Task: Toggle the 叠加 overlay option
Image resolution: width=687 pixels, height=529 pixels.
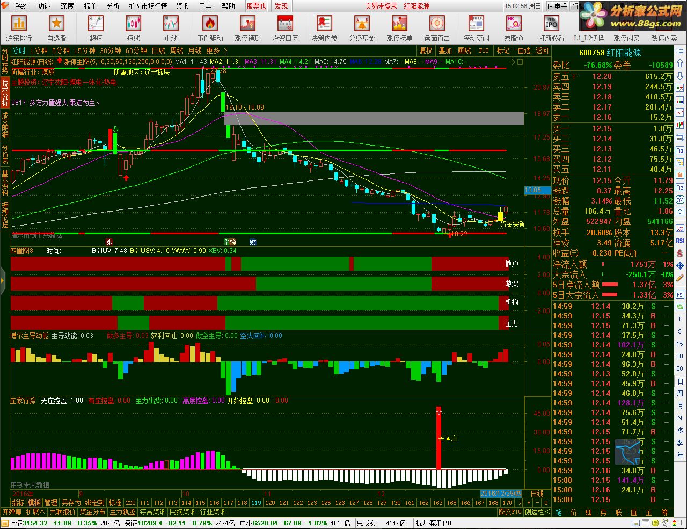Action: [x=445, y=50]
